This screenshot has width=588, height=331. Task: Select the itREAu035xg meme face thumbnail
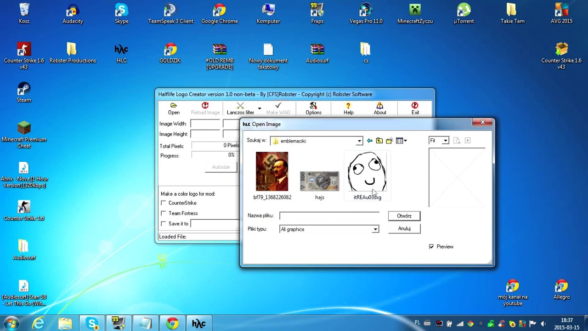tap(367, 171)
